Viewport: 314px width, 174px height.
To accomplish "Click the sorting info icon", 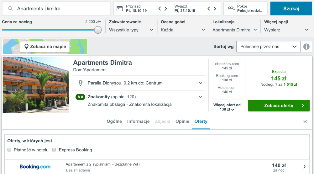I will [x=306, y=46].
